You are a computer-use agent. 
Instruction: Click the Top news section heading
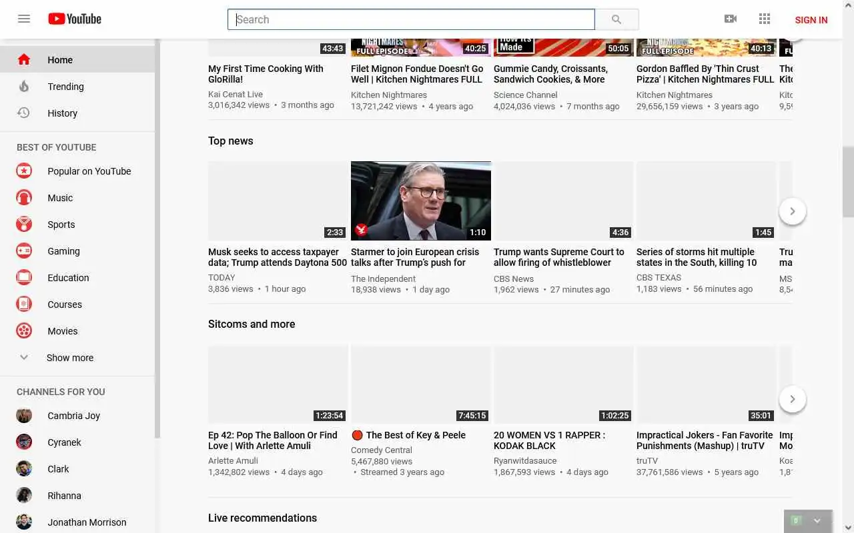coord(231,141)
